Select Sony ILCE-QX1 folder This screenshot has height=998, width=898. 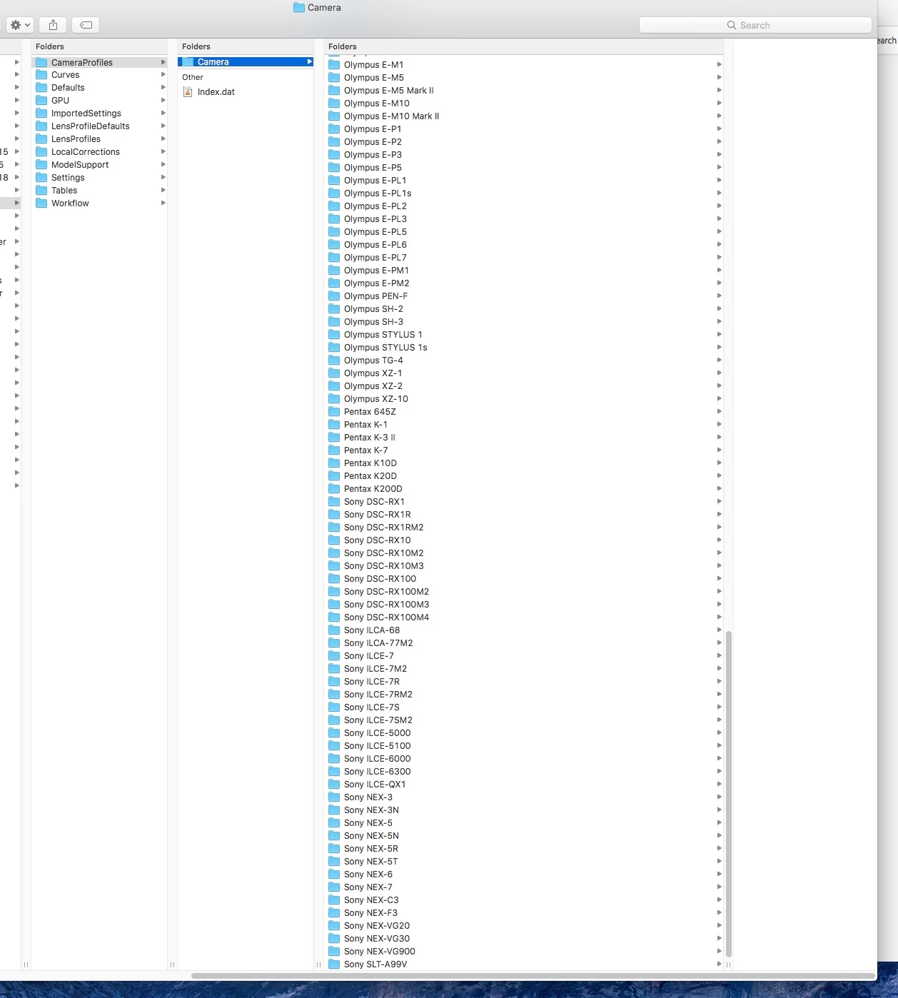525,785
